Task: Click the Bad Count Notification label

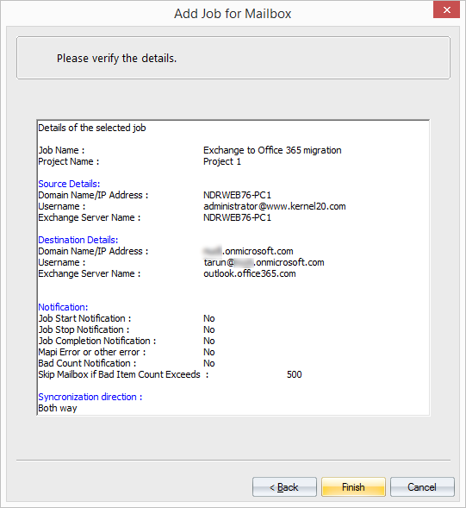Action: (x=87, y=363)
